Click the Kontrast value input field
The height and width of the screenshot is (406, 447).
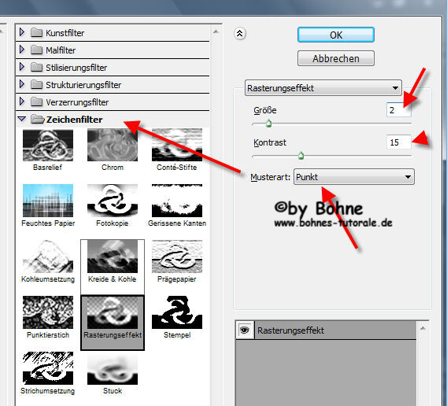pos(398,142)
